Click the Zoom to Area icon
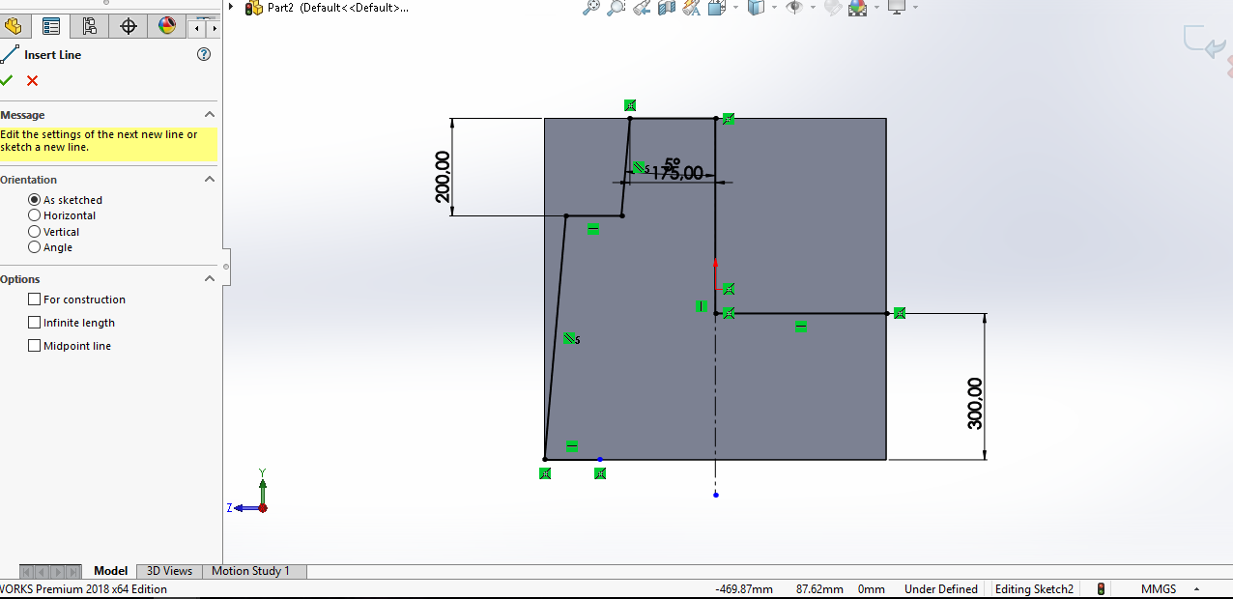The image size is (1233, 599). pos(616,8)
